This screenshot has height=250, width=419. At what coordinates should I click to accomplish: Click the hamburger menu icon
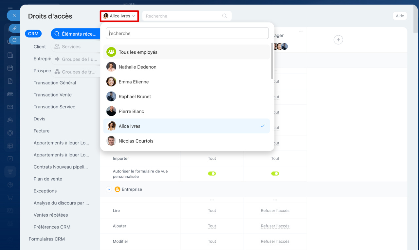click(10, 8)
